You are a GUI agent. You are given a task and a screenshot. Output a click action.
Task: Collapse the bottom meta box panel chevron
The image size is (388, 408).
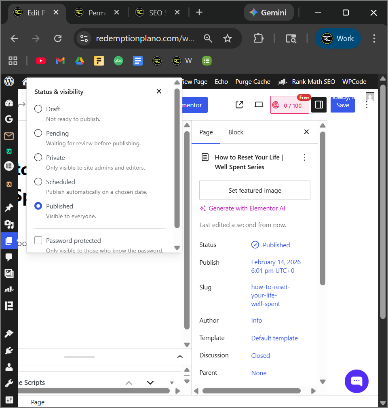point(180,357)
